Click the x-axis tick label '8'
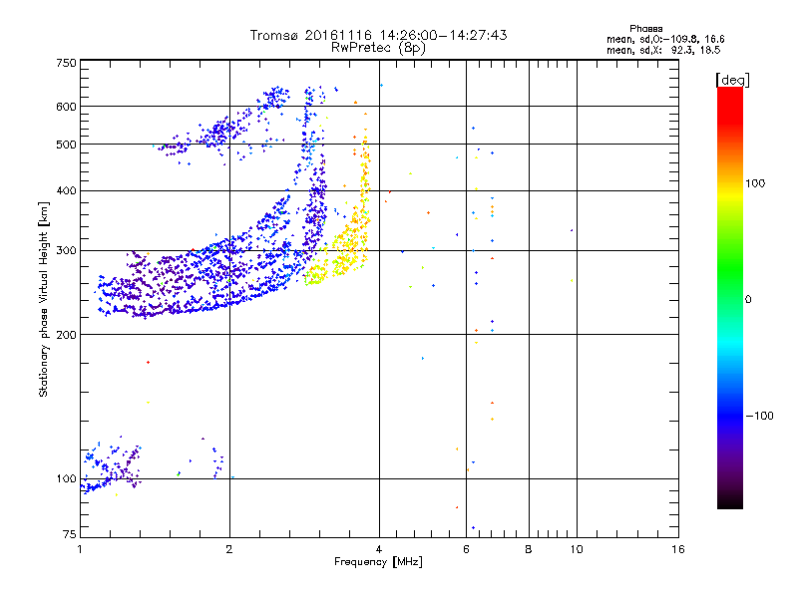798x598 pixels. click(529, 549)
